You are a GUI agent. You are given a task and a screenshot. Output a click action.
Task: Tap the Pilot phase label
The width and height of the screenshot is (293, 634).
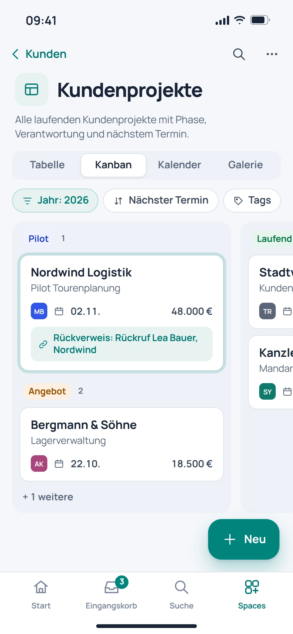[x=39, y=239]
